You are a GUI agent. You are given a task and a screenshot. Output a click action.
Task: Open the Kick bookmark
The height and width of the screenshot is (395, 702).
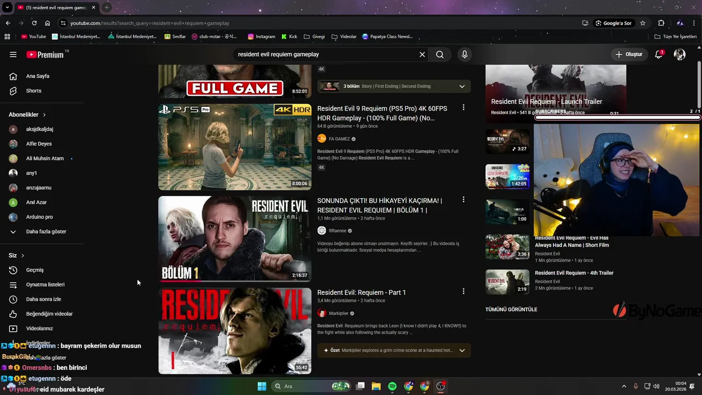coord(289,37)
